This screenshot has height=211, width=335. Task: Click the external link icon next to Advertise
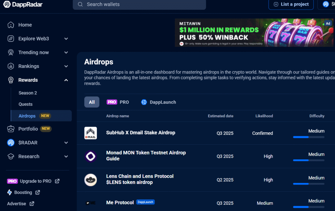[32, 204]
